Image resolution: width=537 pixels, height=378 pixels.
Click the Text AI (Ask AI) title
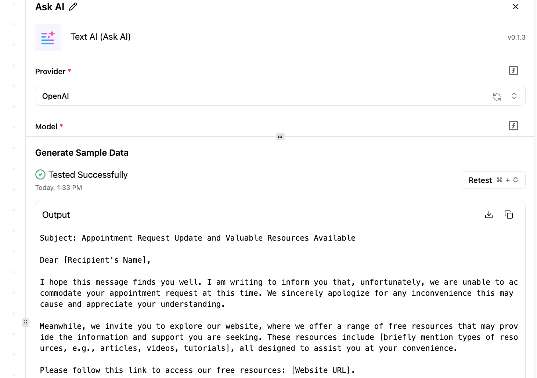coord(101,37)
